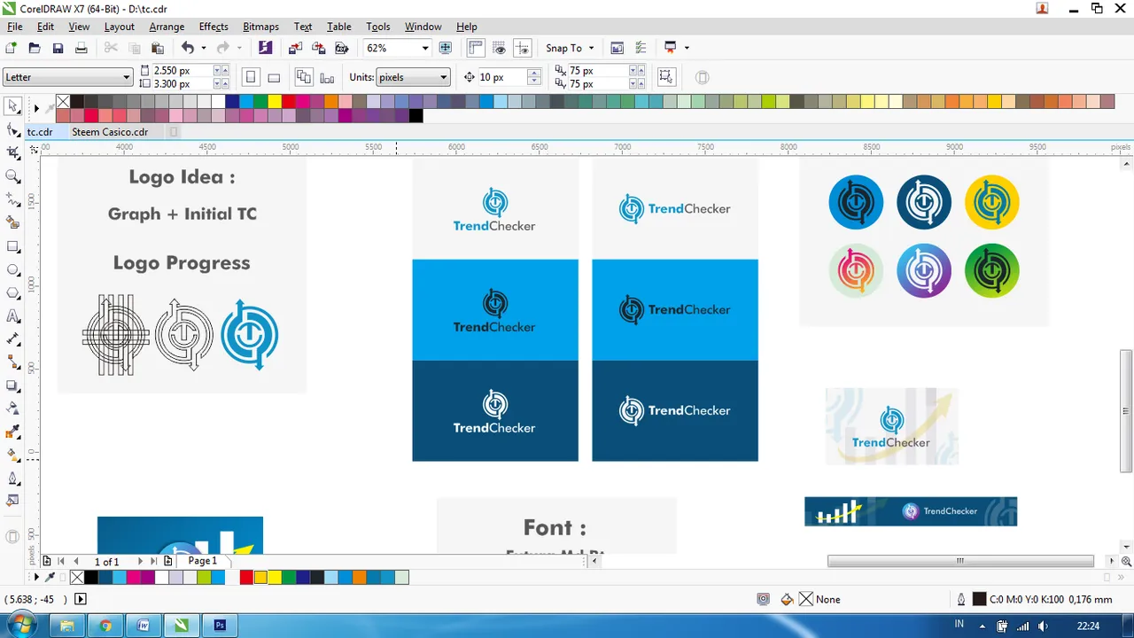Click the Save icon in toolbar
1134x638 pixels.
(x=58, y=48)
